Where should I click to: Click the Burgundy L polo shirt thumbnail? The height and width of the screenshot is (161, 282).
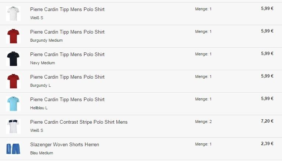(x=13, y=81)
